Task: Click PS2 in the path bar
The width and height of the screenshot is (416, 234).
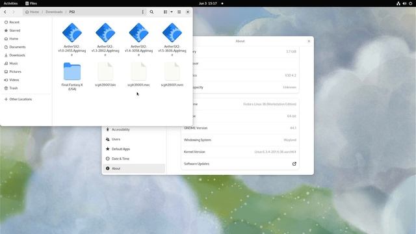Action: tap(72, 12)
